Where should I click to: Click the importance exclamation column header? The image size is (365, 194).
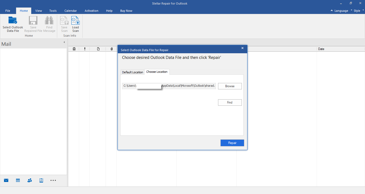85,49
